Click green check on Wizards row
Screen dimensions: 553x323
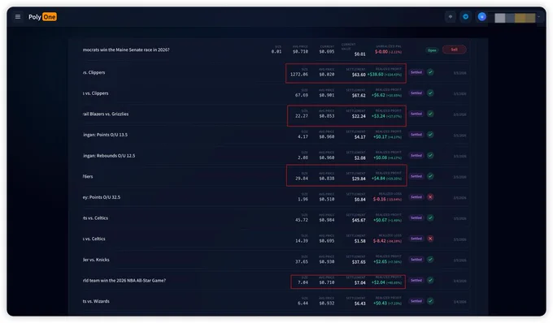pos(430,301)
